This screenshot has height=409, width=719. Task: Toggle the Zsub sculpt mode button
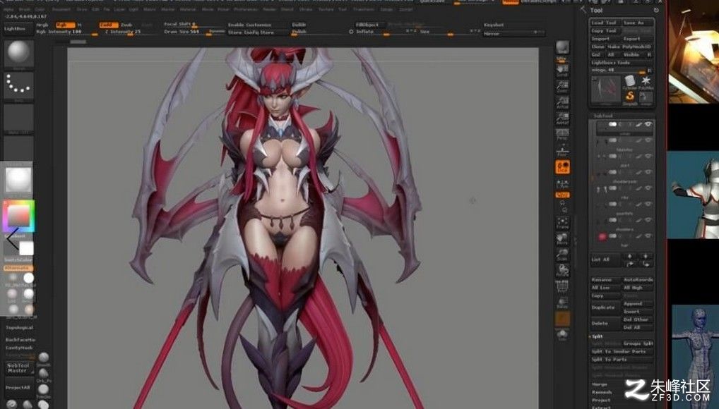click(x=126, y=25)
